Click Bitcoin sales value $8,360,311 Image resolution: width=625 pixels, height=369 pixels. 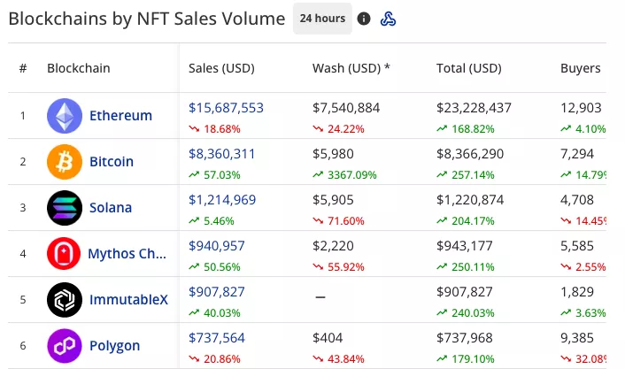(x=221, y=154)
